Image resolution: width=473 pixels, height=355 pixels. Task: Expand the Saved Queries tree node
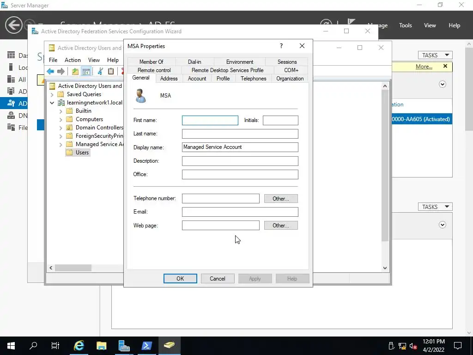(x=52, y=94)
